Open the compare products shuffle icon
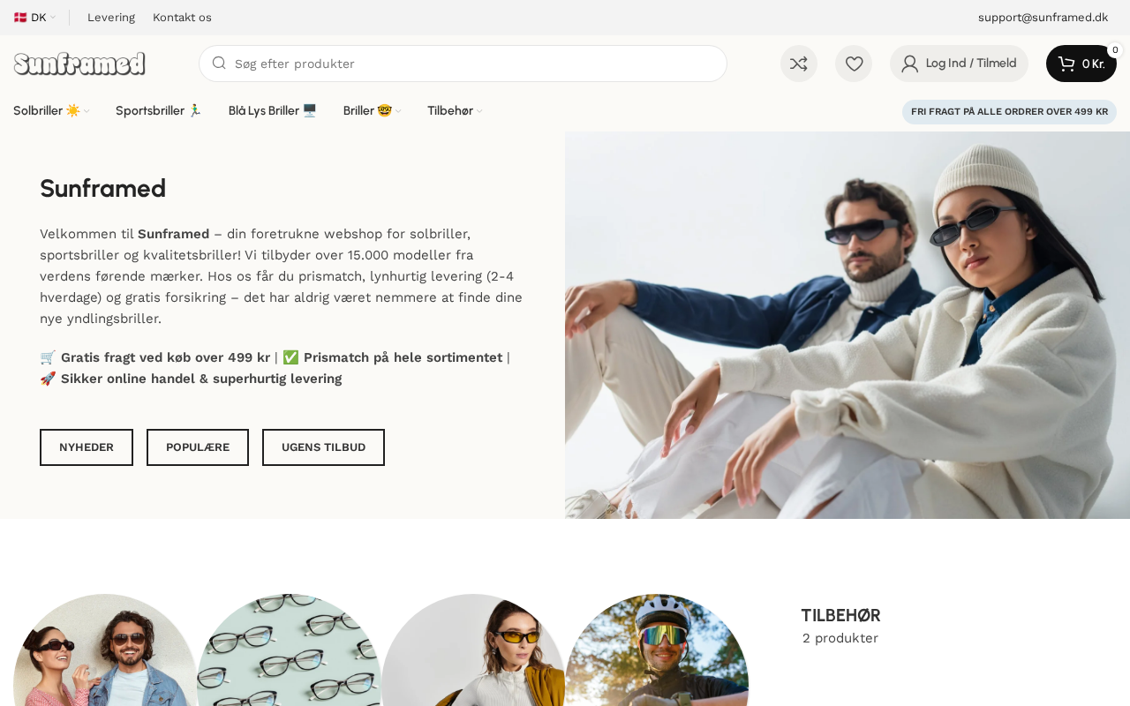 799,64
